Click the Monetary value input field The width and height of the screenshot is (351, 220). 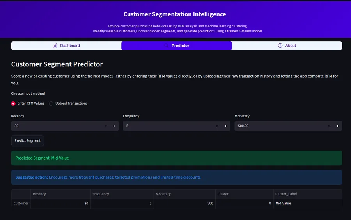point(280,126)
